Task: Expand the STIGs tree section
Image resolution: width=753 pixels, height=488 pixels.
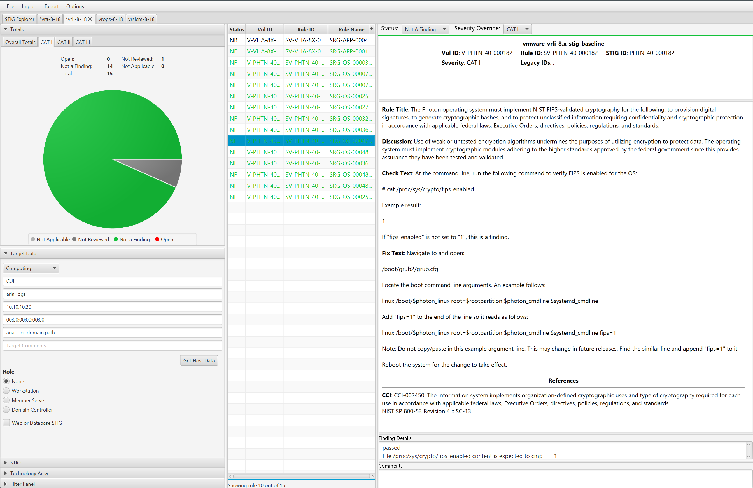Action: pos(6,462)
